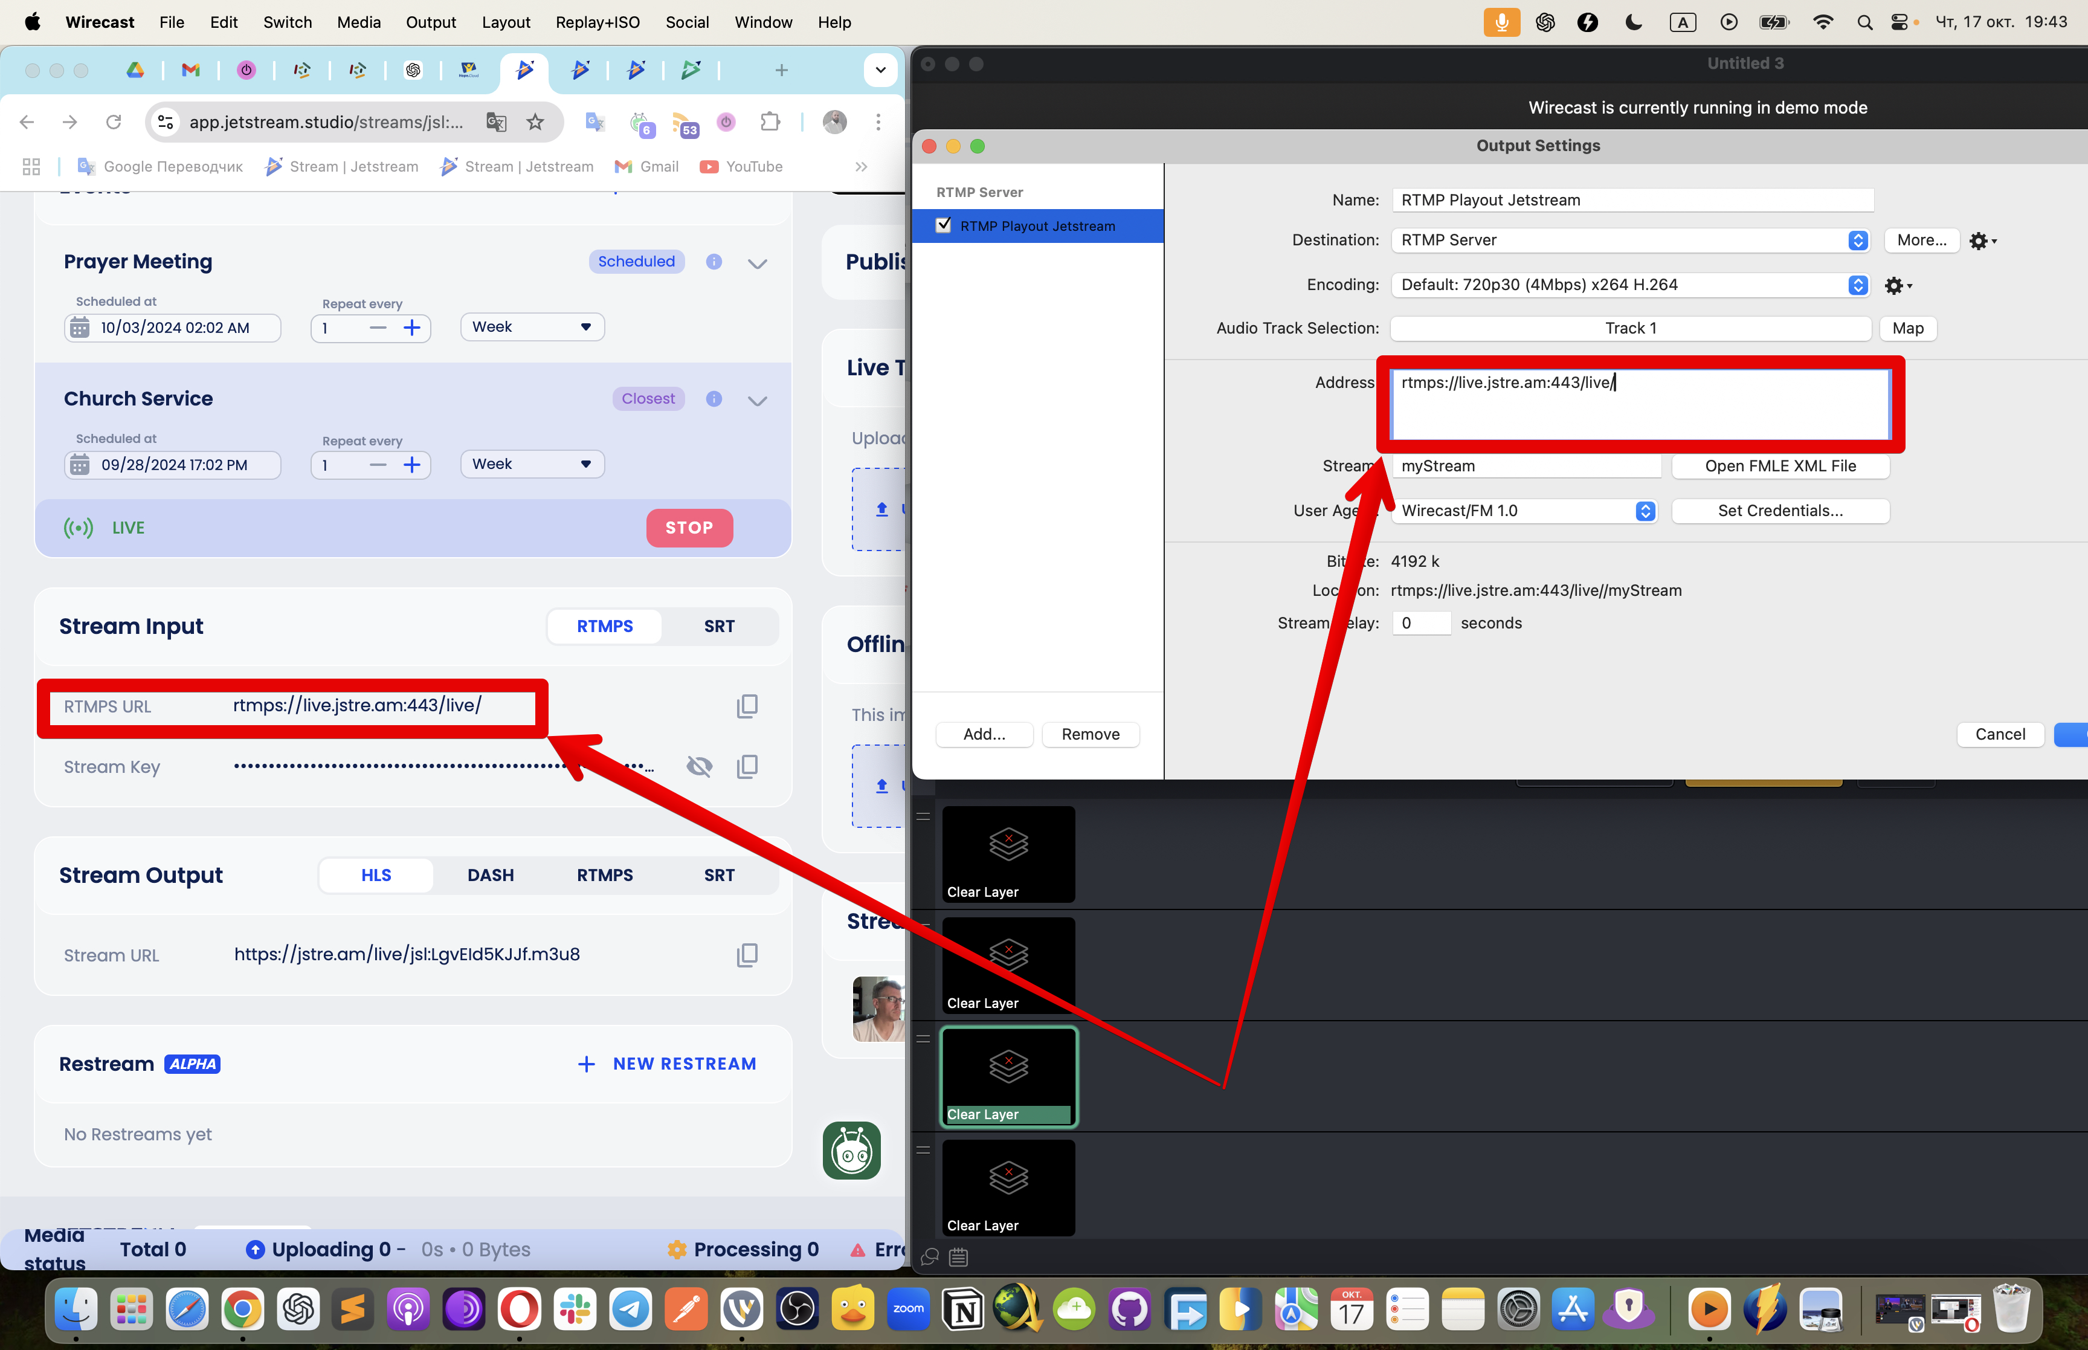The image size is (2088, 1350).
Task: Expand the Church Service event chevron
Action: tap(757, 401)
